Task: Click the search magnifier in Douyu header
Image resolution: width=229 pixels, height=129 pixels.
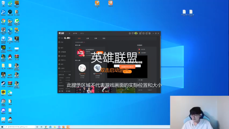Action: [x=83, y=33]
